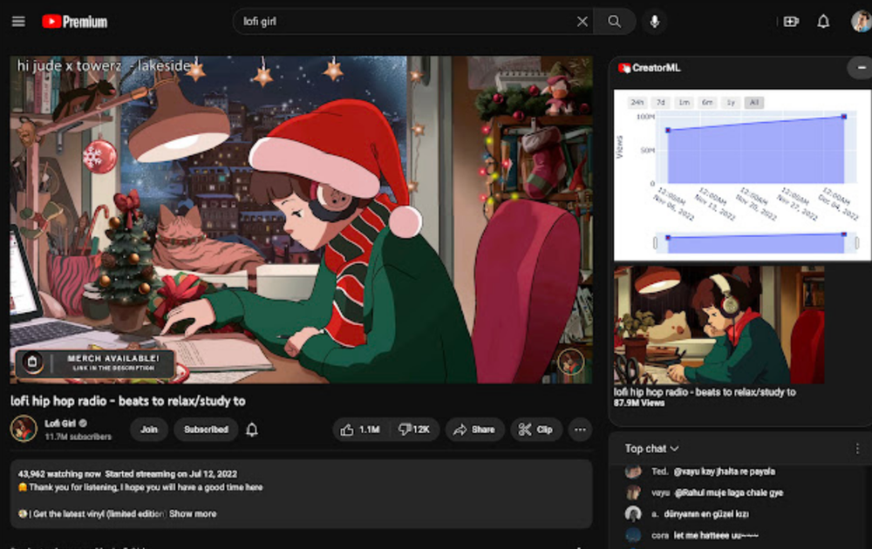The height and width of the screenshot is (549, 872).
Task: Click video title below the player
Action: (x=128, y=401)
